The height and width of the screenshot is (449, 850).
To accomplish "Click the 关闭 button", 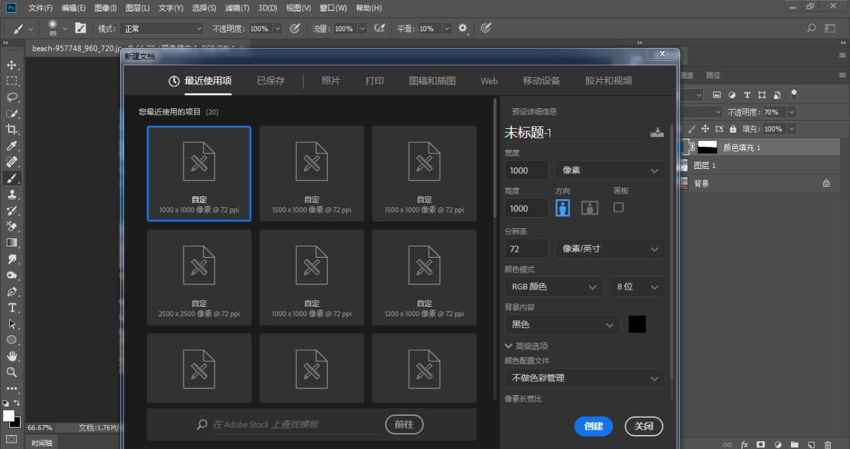I will point(644,426).
